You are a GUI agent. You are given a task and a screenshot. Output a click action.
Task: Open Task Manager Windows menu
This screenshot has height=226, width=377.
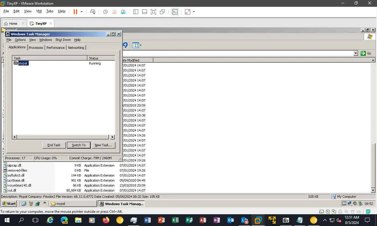pyautogui.click(x=46, y=40)
